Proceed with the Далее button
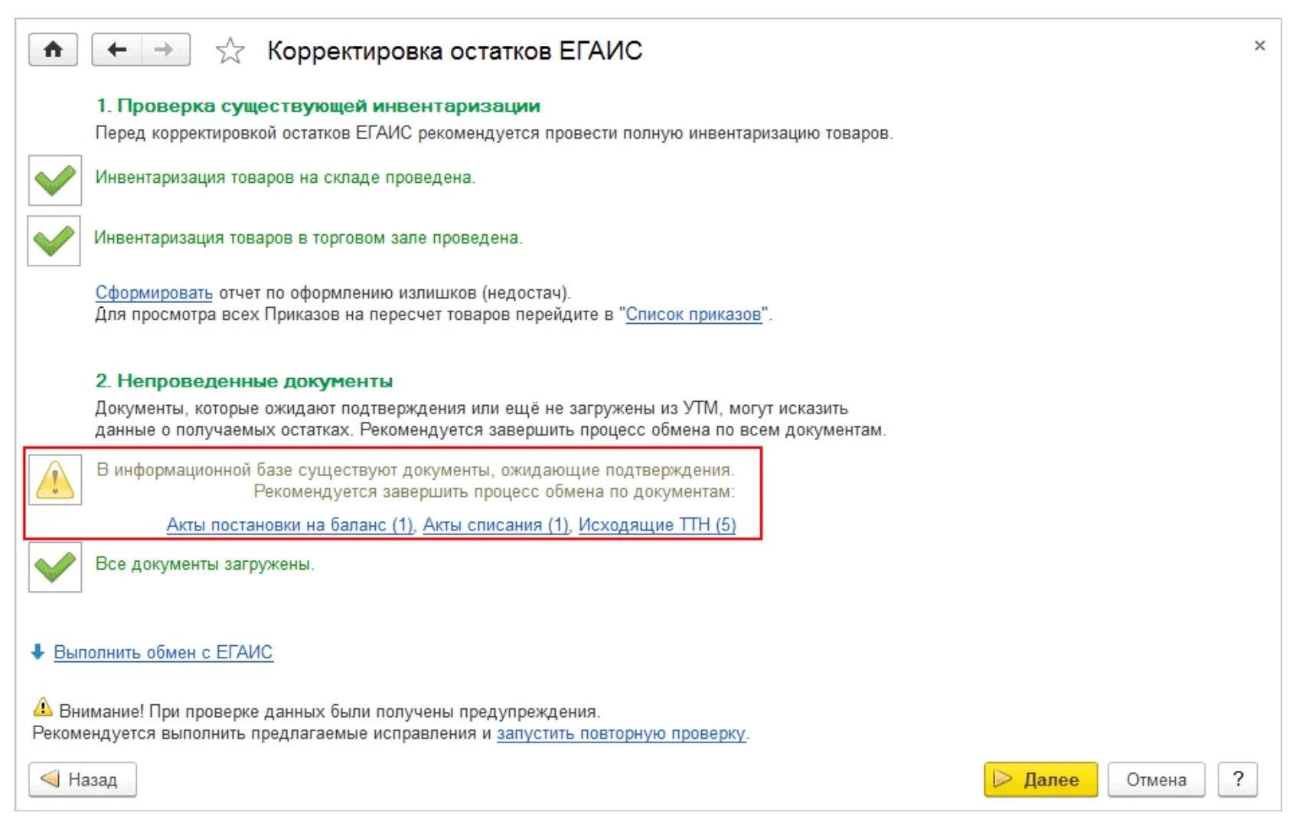This screenshot has width=1299, height=832. pyautogui.click(x=1040, y=780)
